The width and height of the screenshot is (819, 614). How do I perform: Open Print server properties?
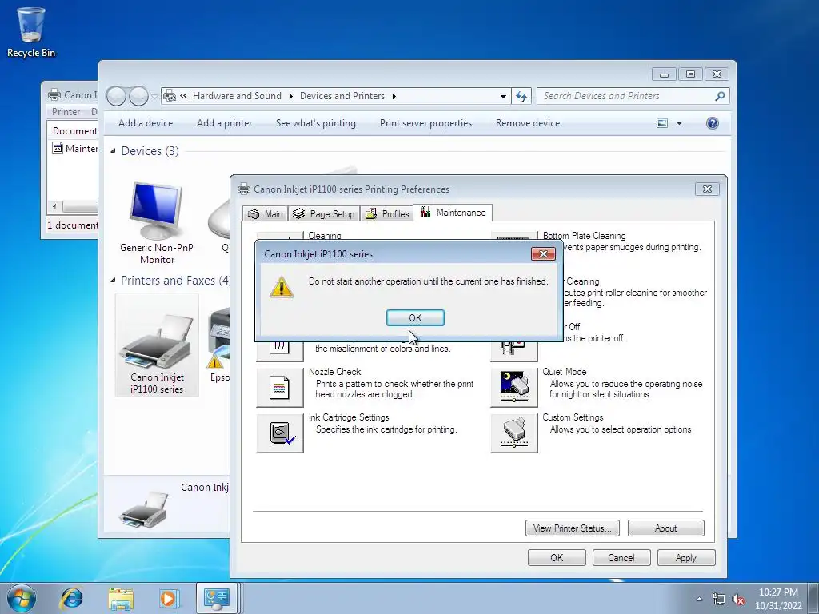(425, 123)
